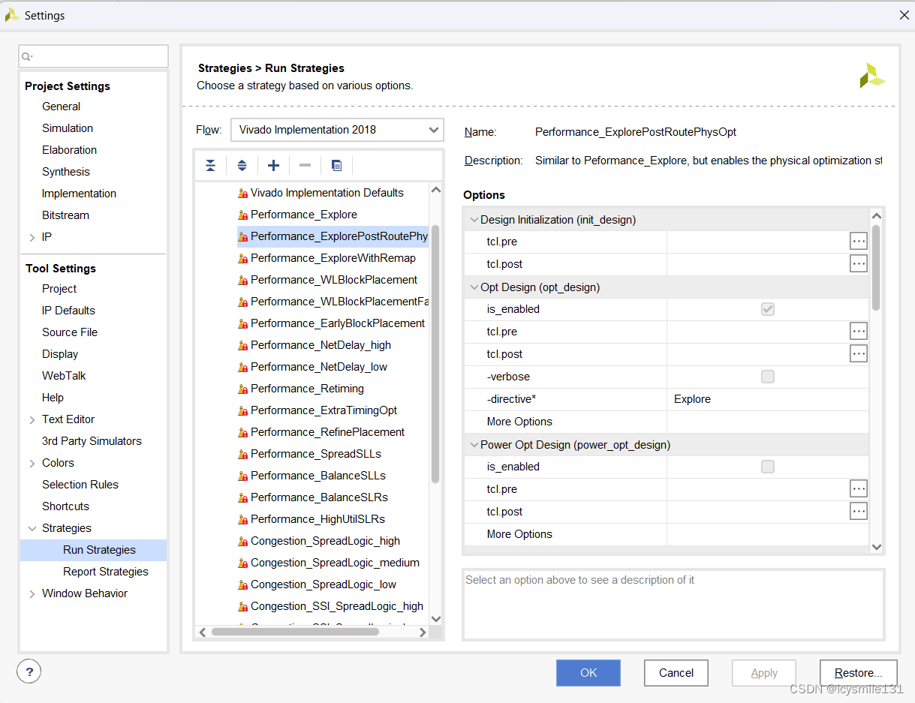Click the Apply button

tap(764, 673)
